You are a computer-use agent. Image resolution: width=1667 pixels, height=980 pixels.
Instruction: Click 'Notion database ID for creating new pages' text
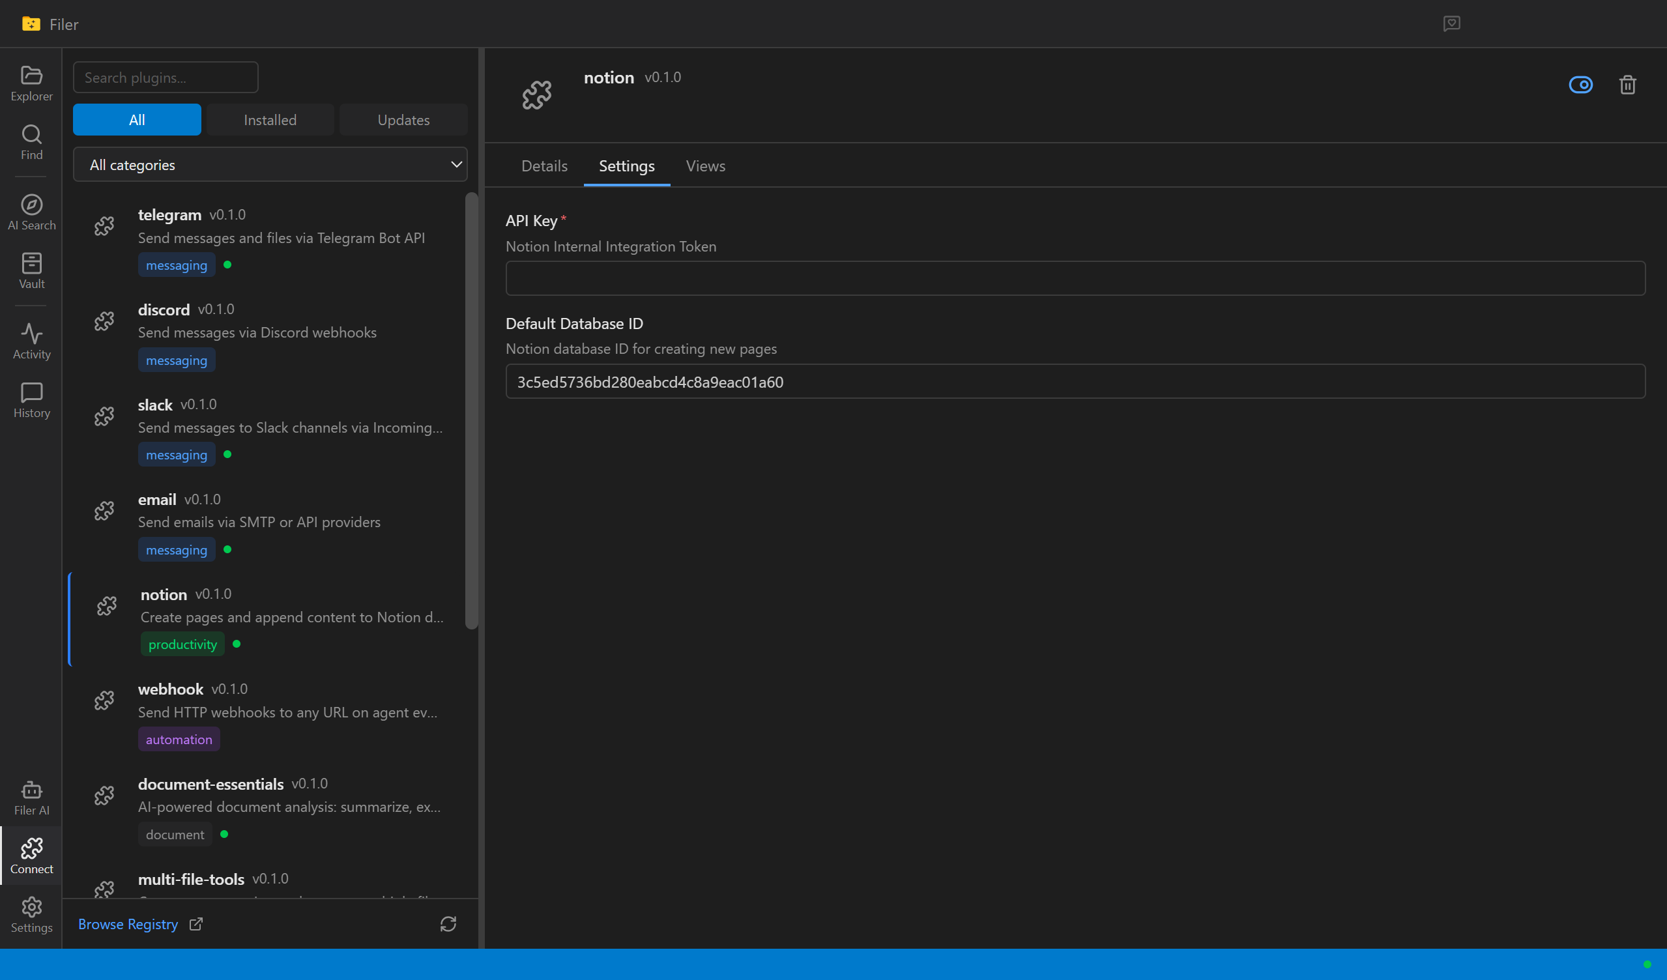pyautogui.click(x=641, y=349)
